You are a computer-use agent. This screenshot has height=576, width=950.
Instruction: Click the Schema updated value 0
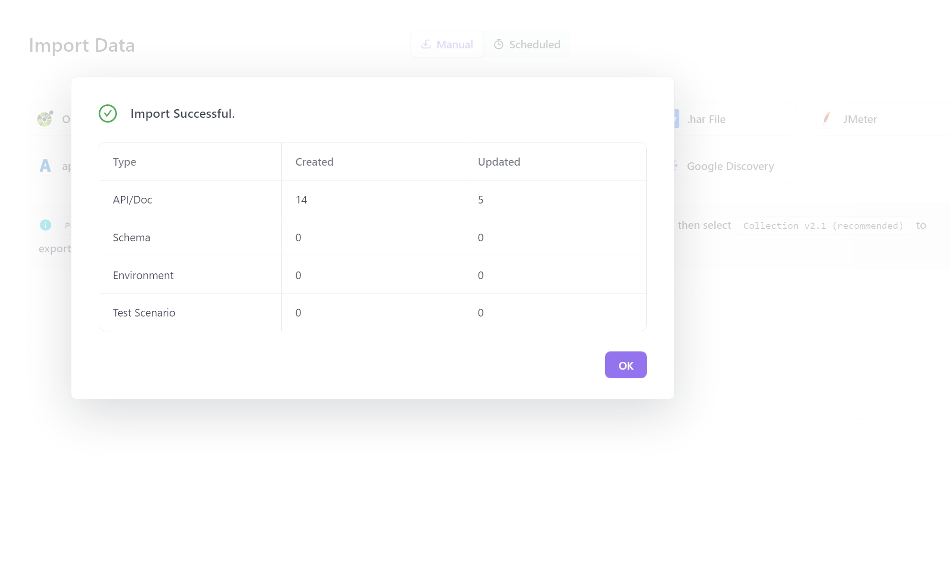pos(481,237)
